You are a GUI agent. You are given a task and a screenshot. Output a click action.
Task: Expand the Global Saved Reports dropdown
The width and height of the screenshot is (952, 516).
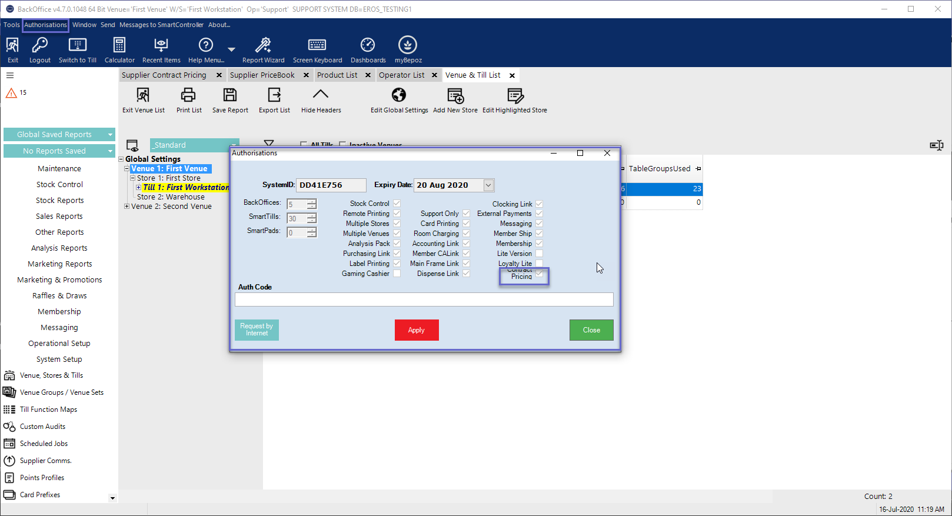[110, 135]
